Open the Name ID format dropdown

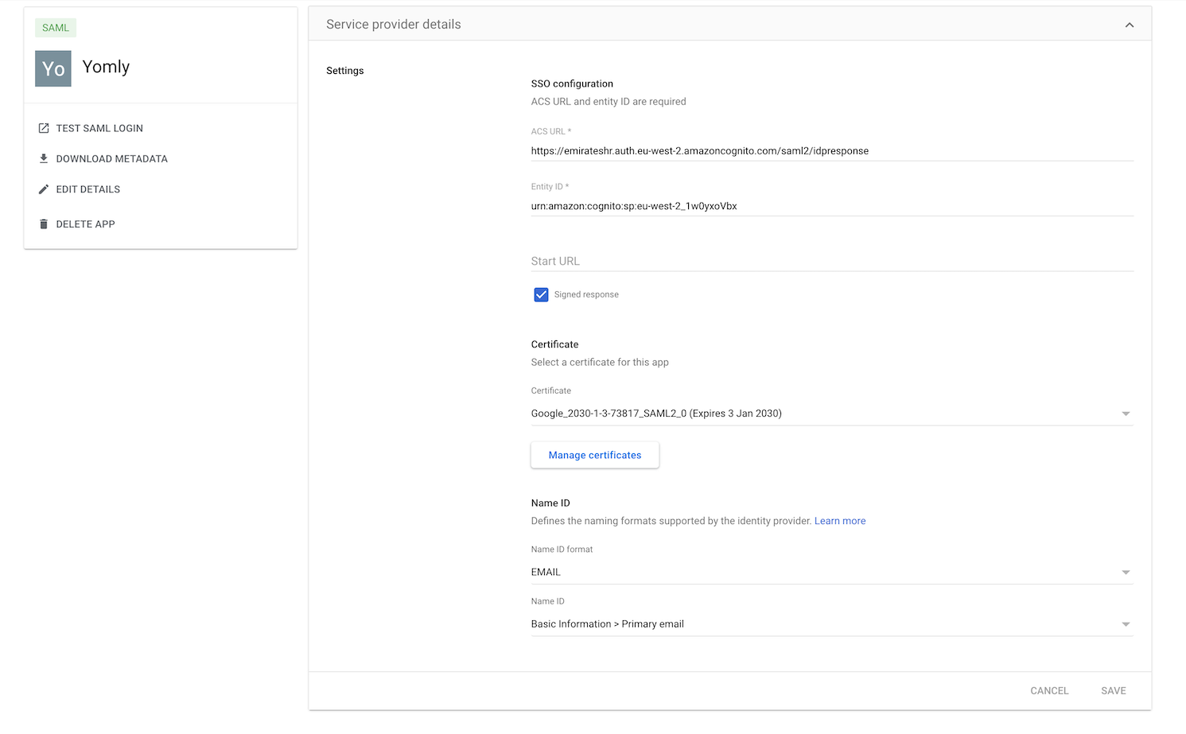click(831, 573)
